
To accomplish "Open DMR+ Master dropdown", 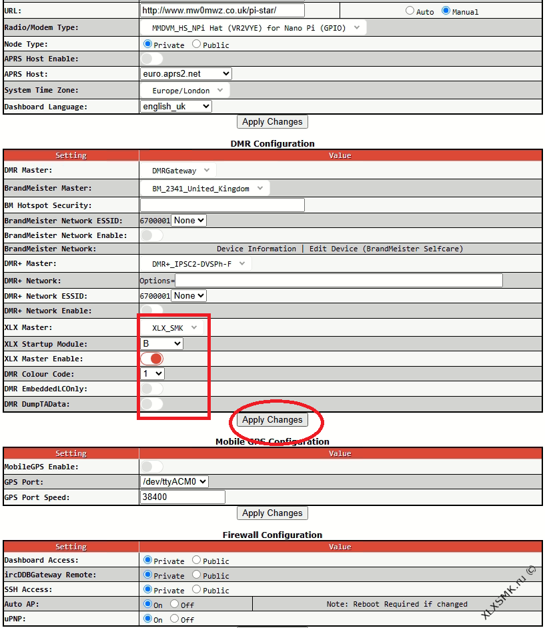I will coord(196,264).
